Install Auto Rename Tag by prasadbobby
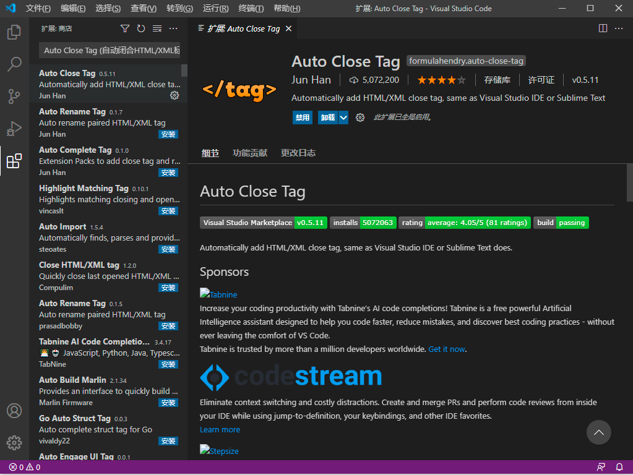This screenshot has width=633, height=475. point(168,326)
